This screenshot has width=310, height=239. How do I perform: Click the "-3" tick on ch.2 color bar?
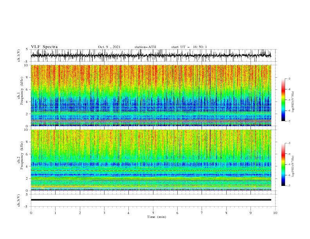289,143
